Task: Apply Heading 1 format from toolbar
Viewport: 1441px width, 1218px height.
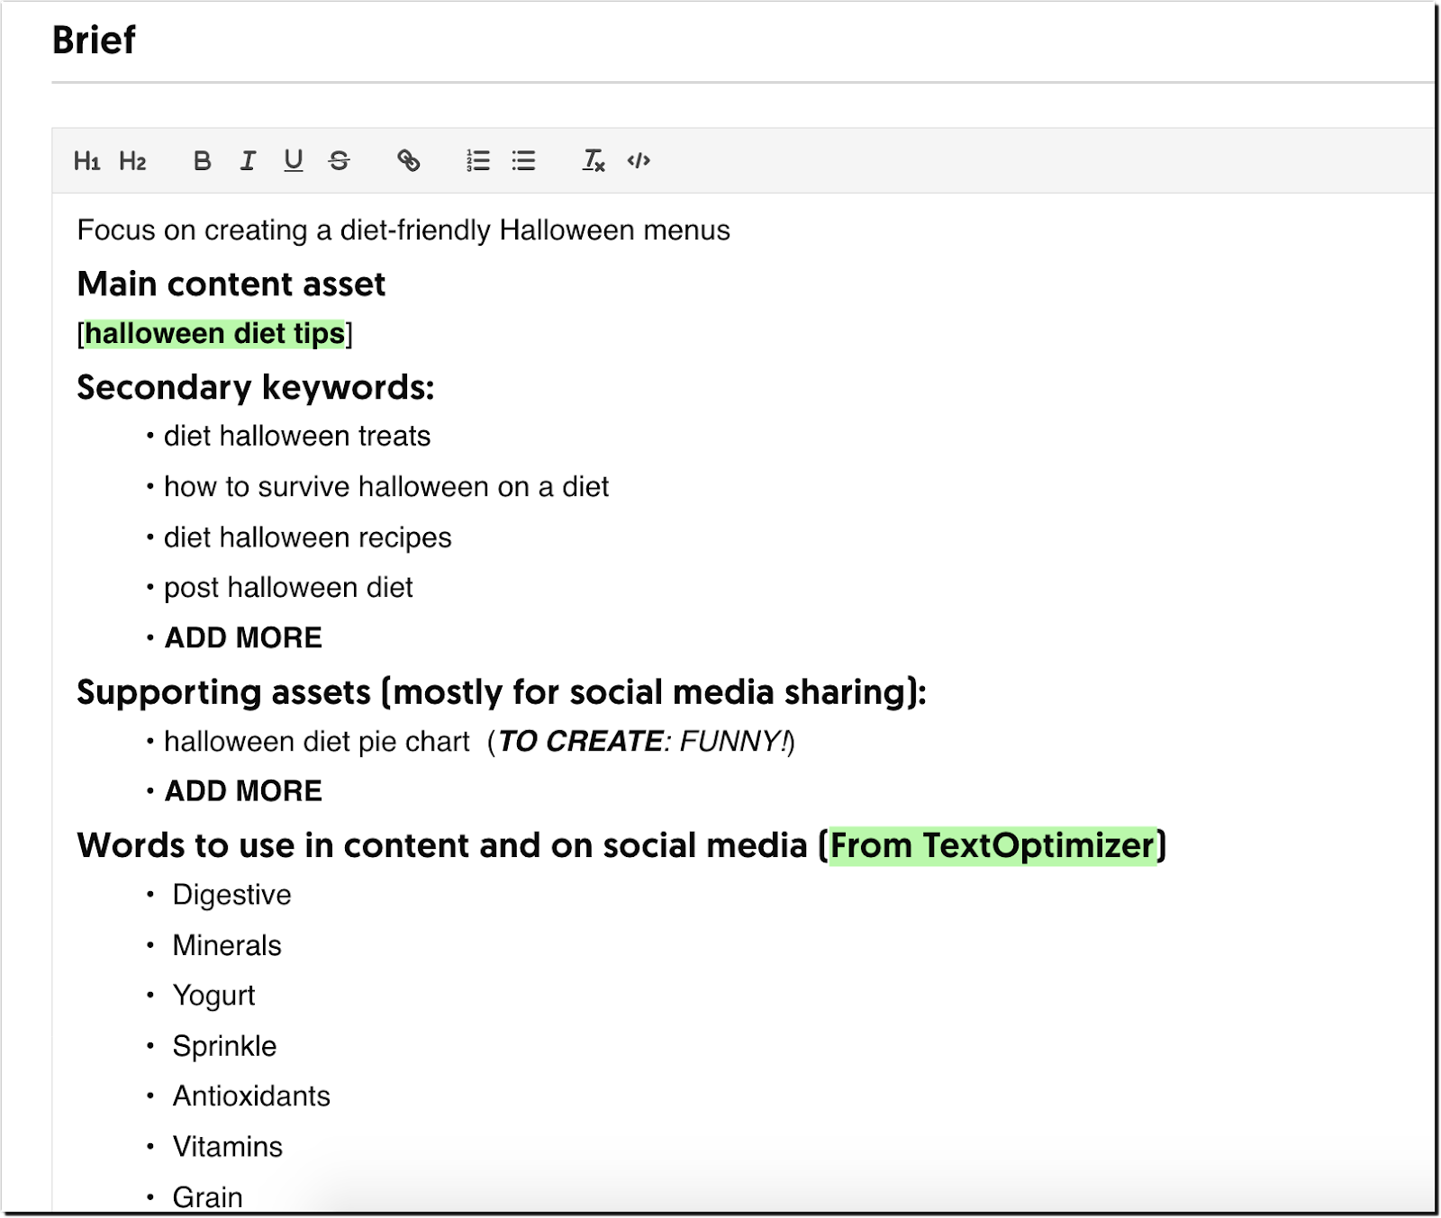Action: tap(86, 161)
